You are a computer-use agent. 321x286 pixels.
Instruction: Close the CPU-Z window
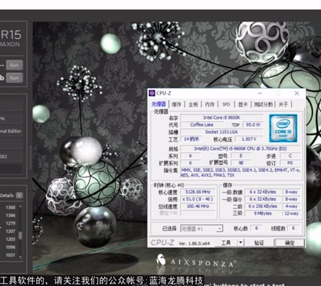click(297, 93)
